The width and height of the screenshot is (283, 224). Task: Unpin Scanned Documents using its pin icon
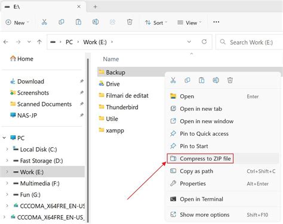[x=82, y=104]
